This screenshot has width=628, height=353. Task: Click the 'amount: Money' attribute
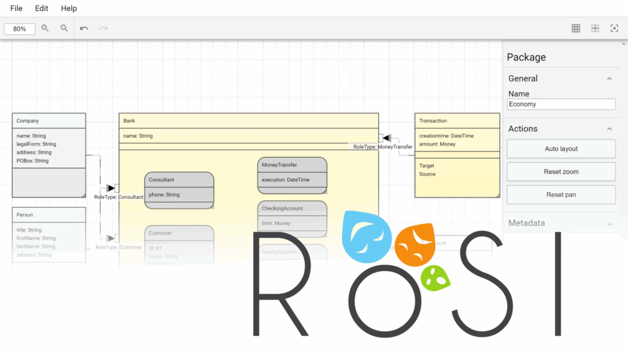(437, 144)
